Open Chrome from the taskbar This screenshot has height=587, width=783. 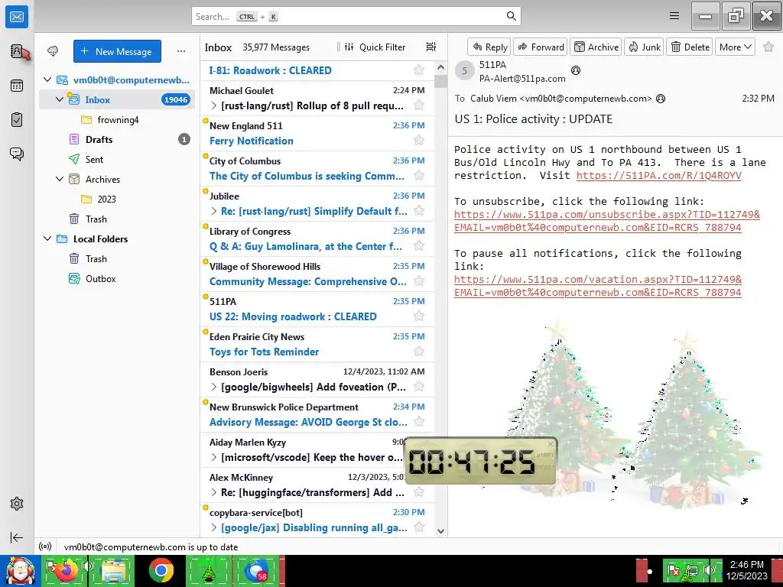coord(161,570)
